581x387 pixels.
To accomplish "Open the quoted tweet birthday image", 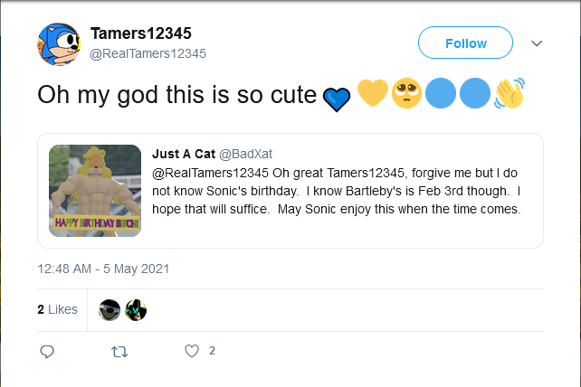I will [95, 191].
